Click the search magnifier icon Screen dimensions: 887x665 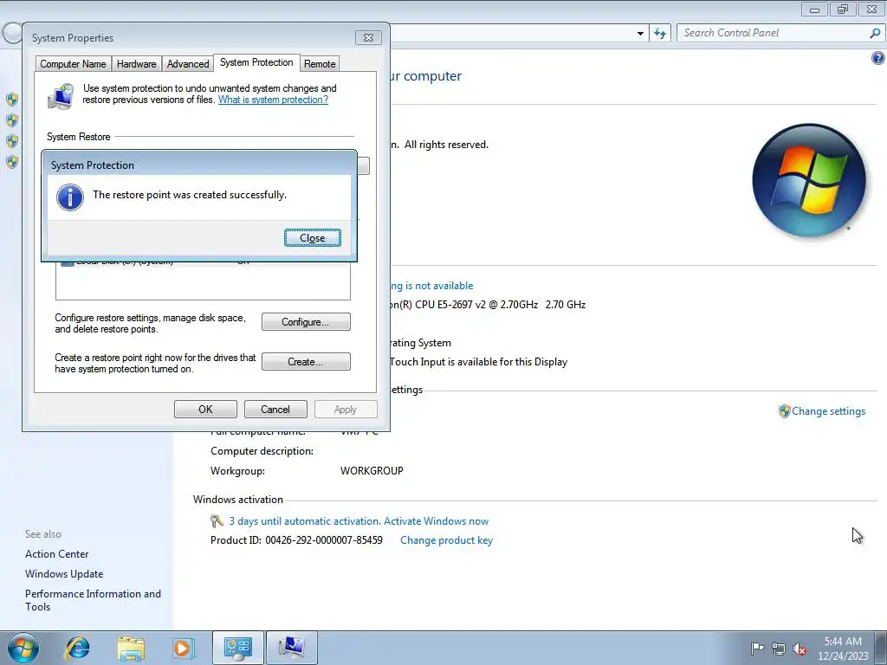(x=875, y=33)
